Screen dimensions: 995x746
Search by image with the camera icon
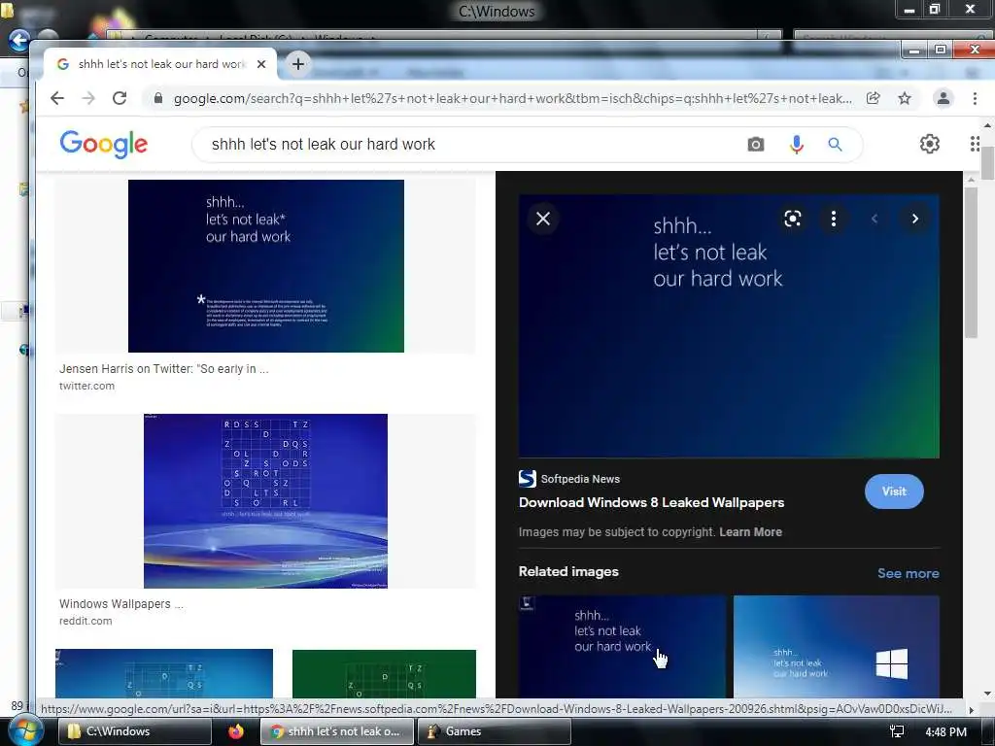[755, 145]
